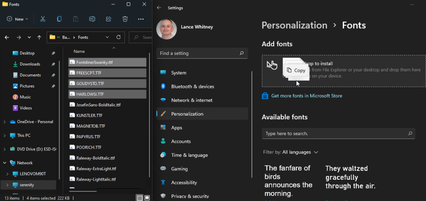Select FontdinerSwanky.ttf file

coord(107,62)
